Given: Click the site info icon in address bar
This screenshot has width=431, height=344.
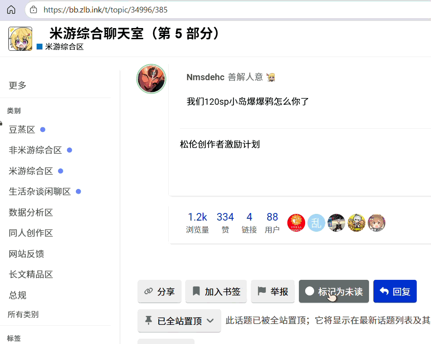Looking at the screenshot, I should click(33, 9).
